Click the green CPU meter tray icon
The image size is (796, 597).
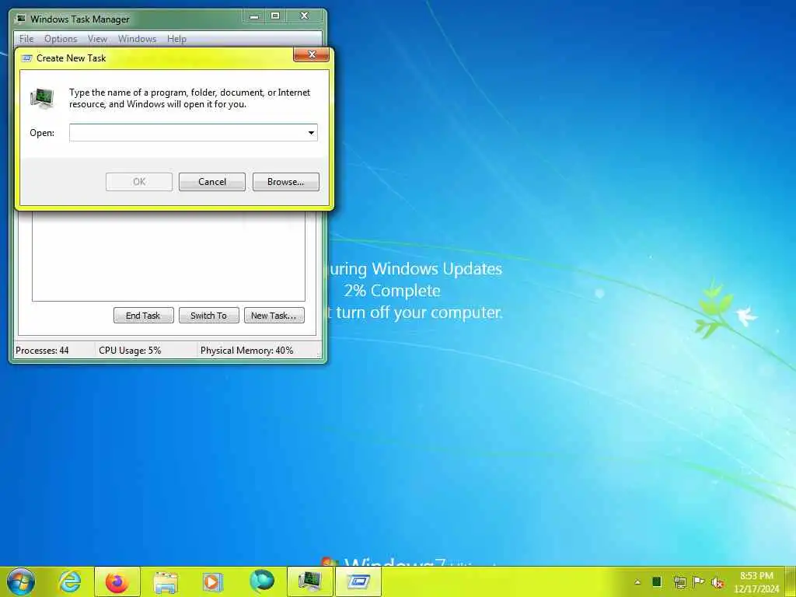pyautogui.click(x=657, y=581)
